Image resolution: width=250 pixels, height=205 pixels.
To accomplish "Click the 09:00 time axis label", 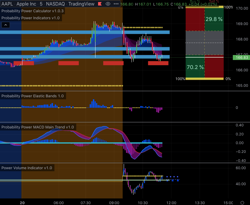I will click(114, 203).
